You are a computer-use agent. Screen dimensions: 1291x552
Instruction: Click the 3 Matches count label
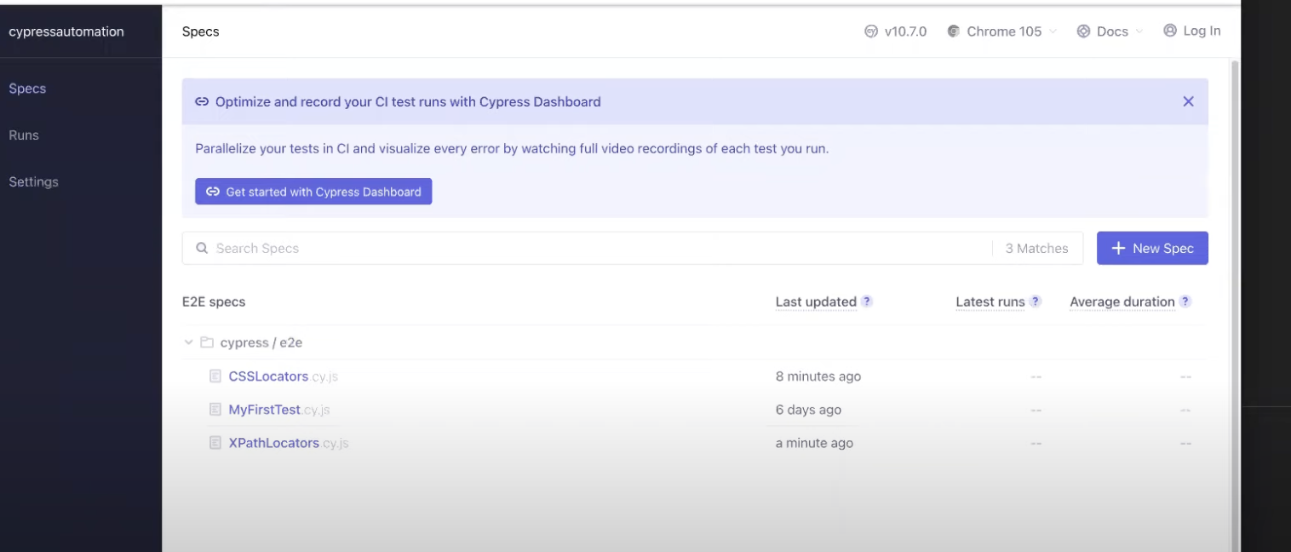pos(1036,249)
